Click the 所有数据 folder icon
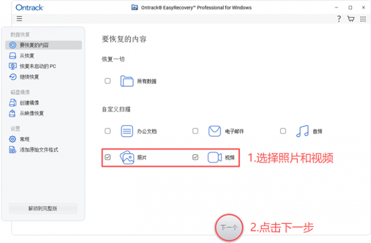The height and width of the screenshot is (243, 371). [x=127, y=81]
